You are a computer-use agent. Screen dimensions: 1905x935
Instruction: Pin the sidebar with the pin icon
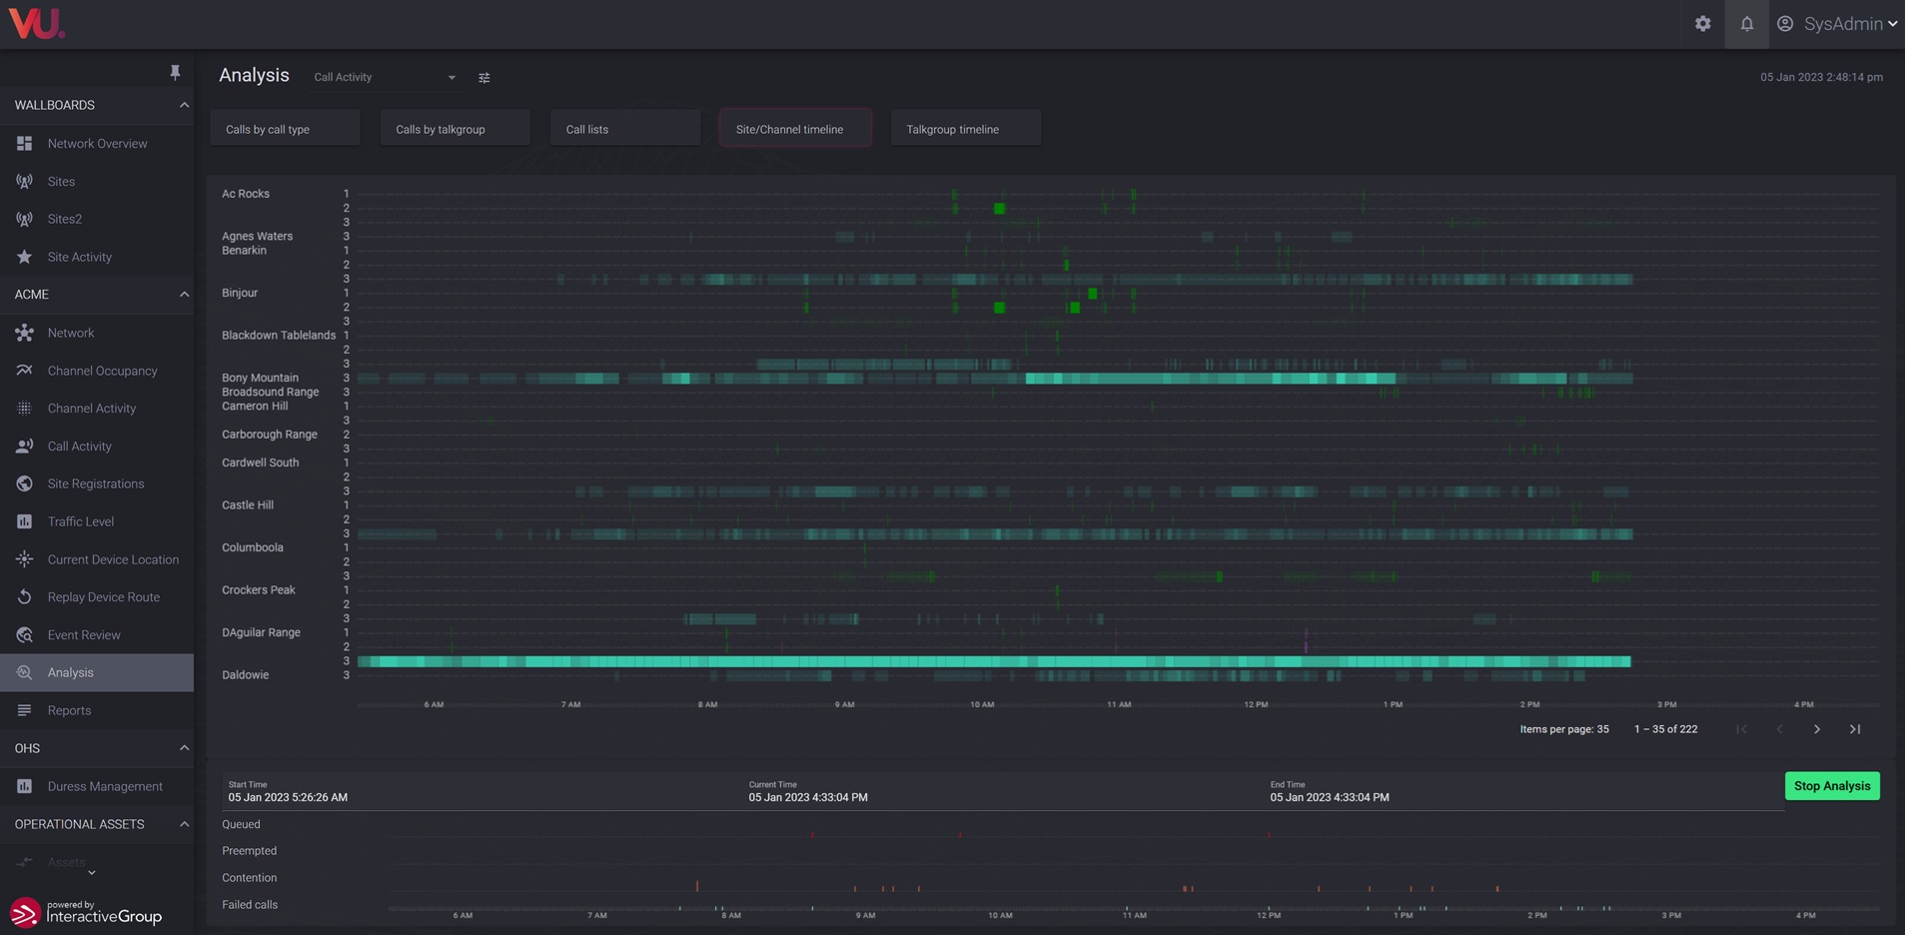[x=175, y=72]
